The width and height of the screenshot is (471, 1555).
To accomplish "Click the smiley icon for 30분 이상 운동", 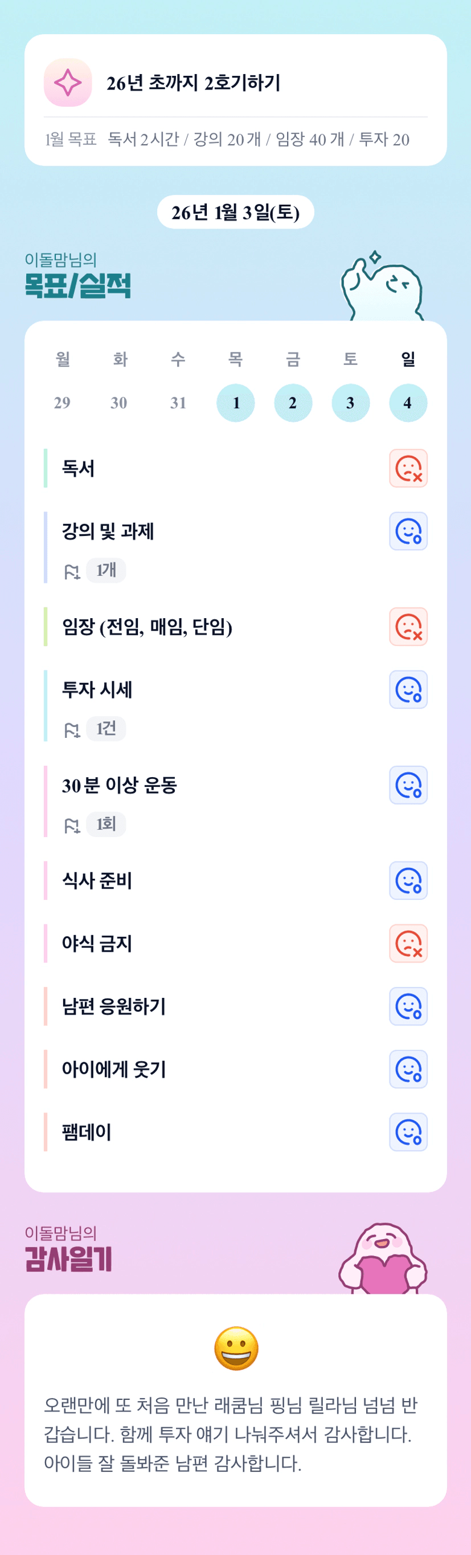I will pyautogui.click(x=408, y=785).
